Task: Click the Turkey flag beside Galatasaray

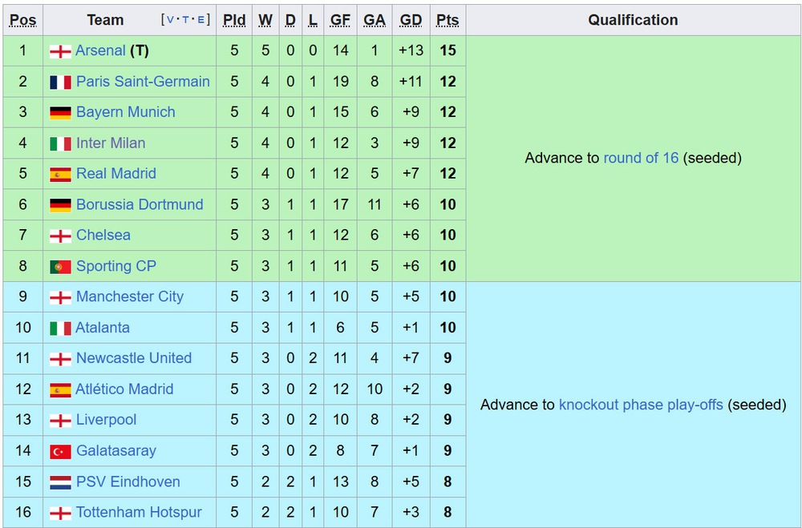Action: point(60,451)
